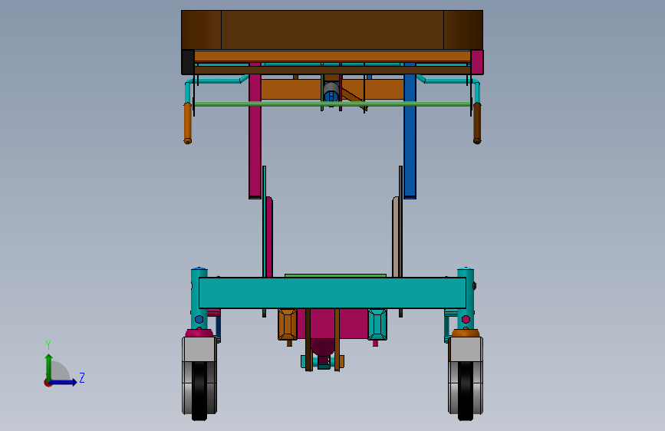
Task: Select the gray motor cylinder under platform
Action: click(331, 90)
